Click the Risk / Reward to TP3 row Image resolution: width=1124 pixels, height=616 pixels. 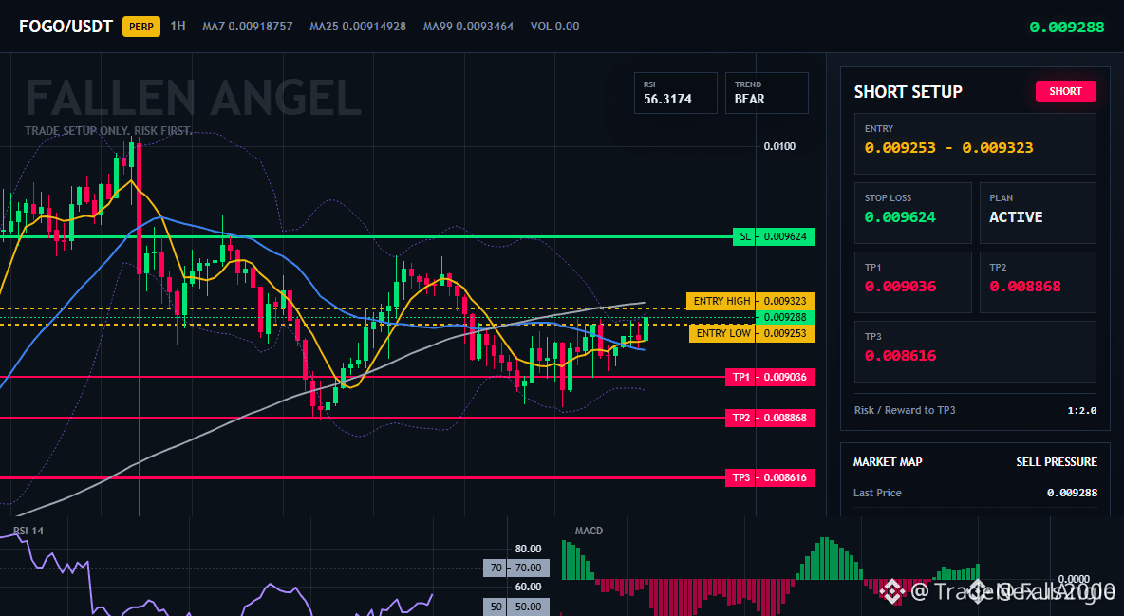975,410
